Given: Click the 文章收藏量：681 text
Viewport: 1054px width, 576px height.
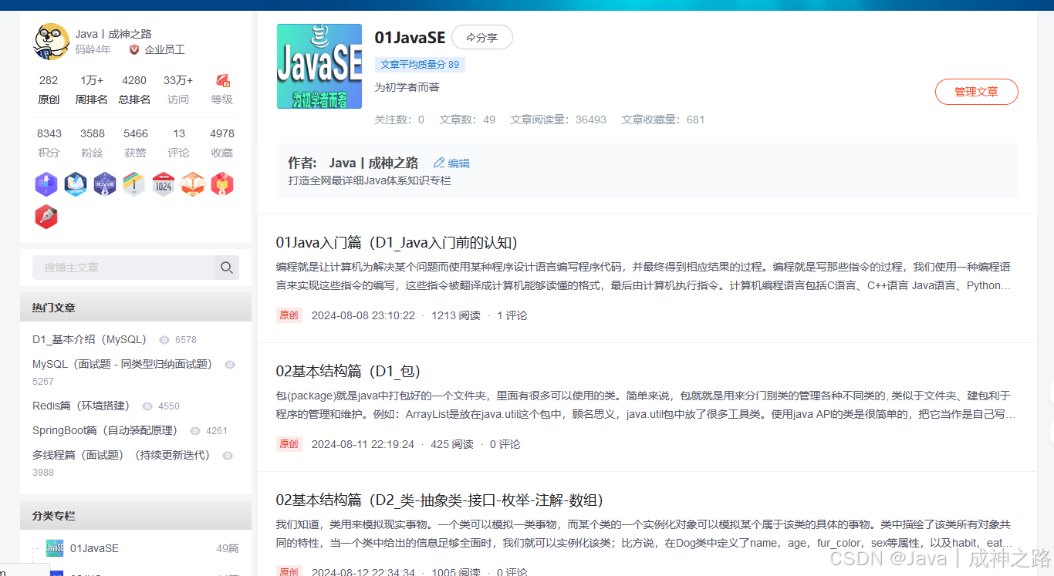Looking at the screenshot, I should [664, 120].
